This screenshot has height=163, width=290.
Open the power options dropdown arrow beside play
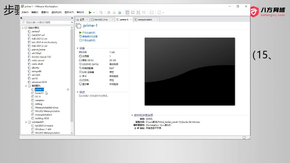[x=94, y=12]
